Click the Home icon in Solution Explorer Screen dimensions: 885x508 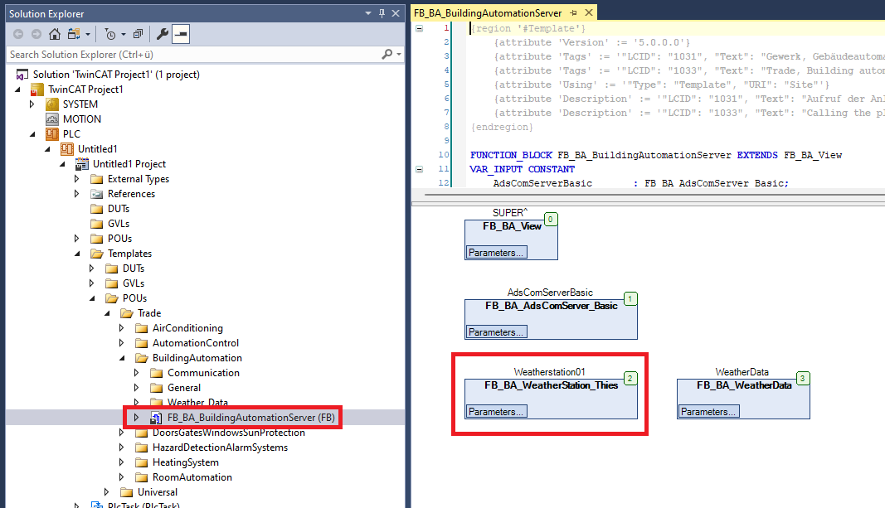pyautogui.click(x=54, y=34)
